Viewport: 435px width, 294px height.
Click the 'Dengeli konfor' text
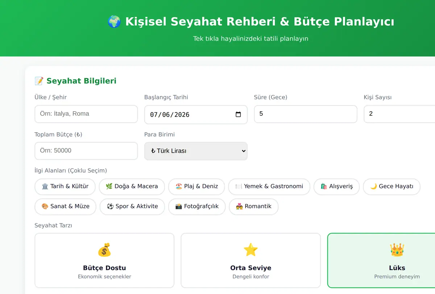coord(251,277)
